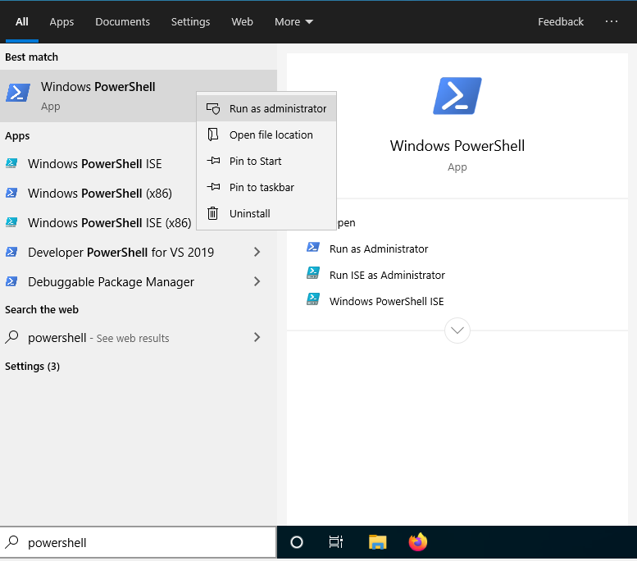Select Pin to taskbar in context menu

point(262,187)
